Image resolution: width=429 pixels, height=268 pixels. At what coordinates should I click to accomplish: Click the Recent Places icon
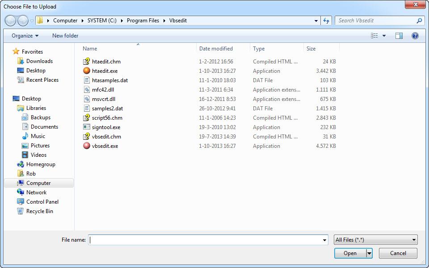click(x=20, y=80)
